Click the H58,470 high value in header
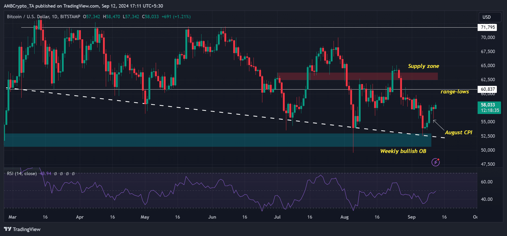The image size is (507, 236). coord(112,17)
